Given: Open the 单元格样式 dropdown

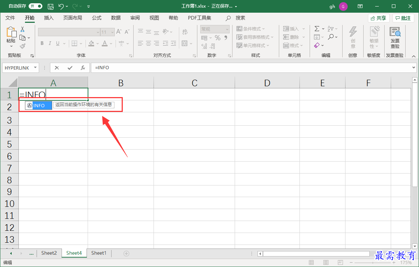Looking at the screenshot, I should tap(253, 45).
